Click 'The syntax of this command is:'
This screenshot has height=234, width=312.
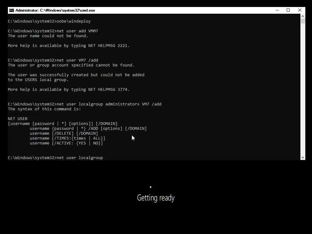[x=44, y=109]
